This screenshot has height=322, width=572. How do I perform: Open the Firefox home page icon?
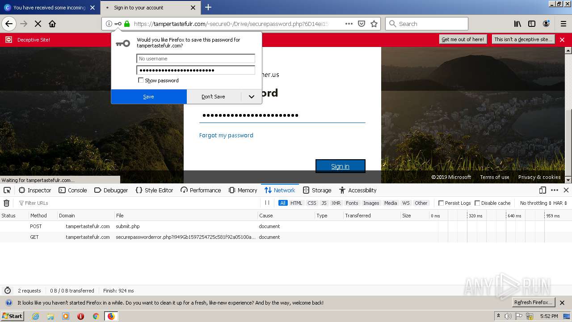point(52,24)
